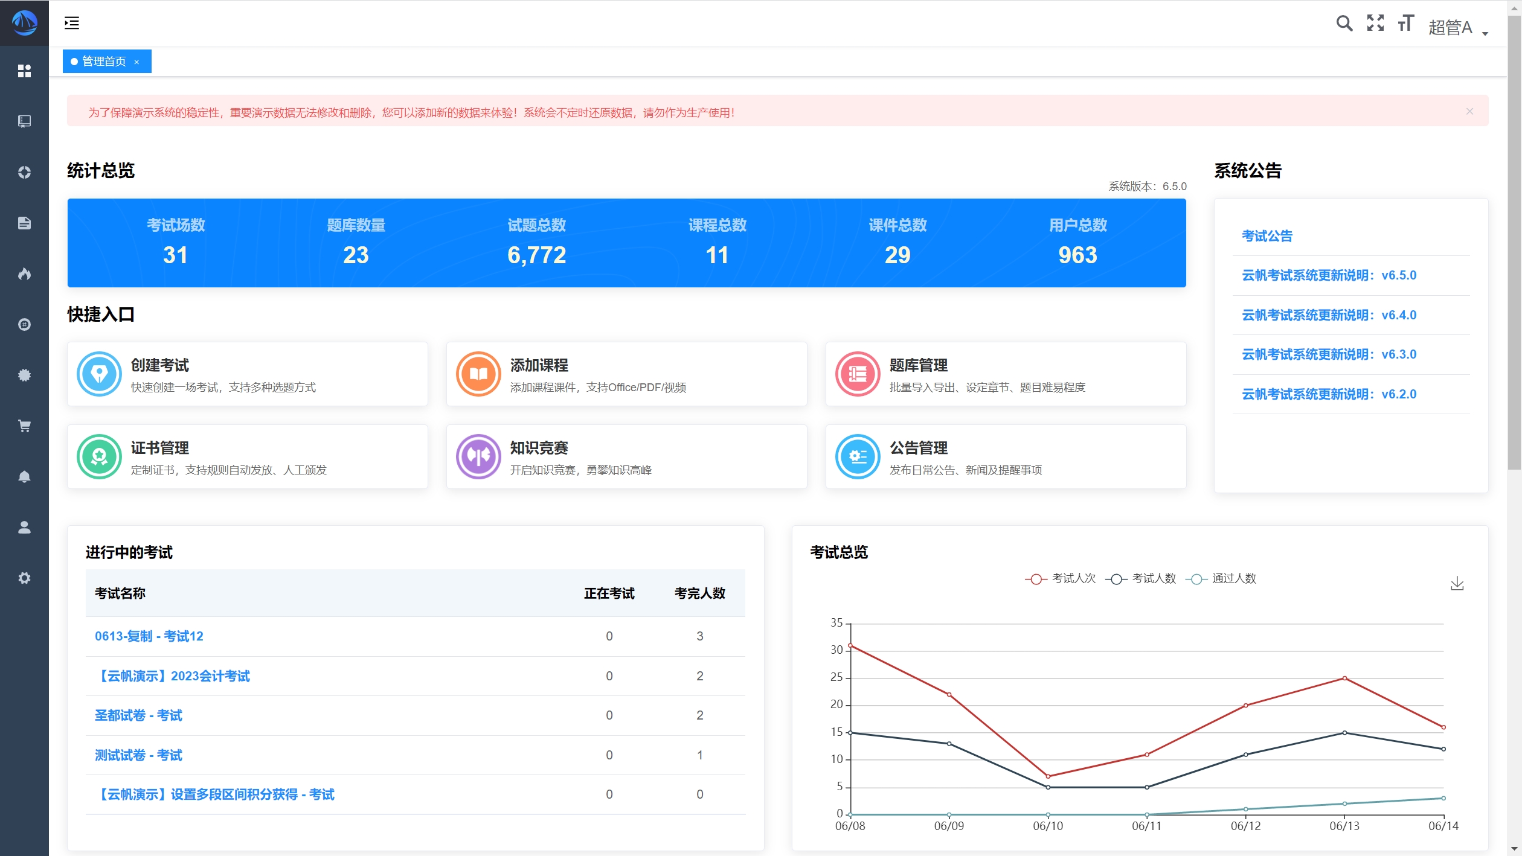Toggle 考试人数 series in chart legend
This screenshot has height=856, width=1522.
tap(1141, 578)
